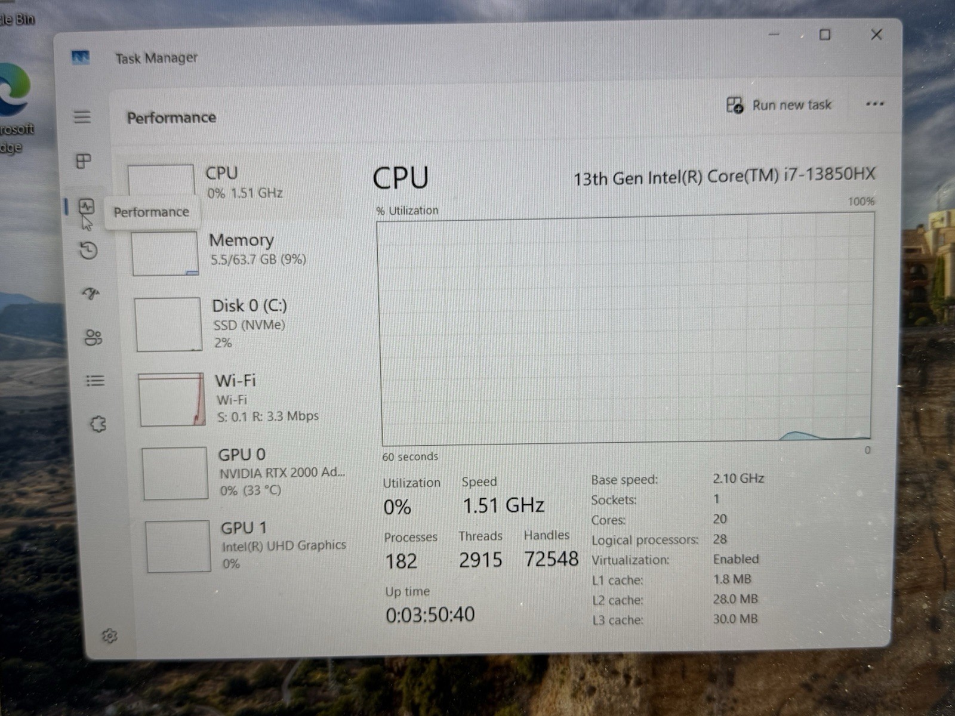The image size is (955, 716).
Task: Open the Startup apps sidebar icon
Action: point(91,293)
